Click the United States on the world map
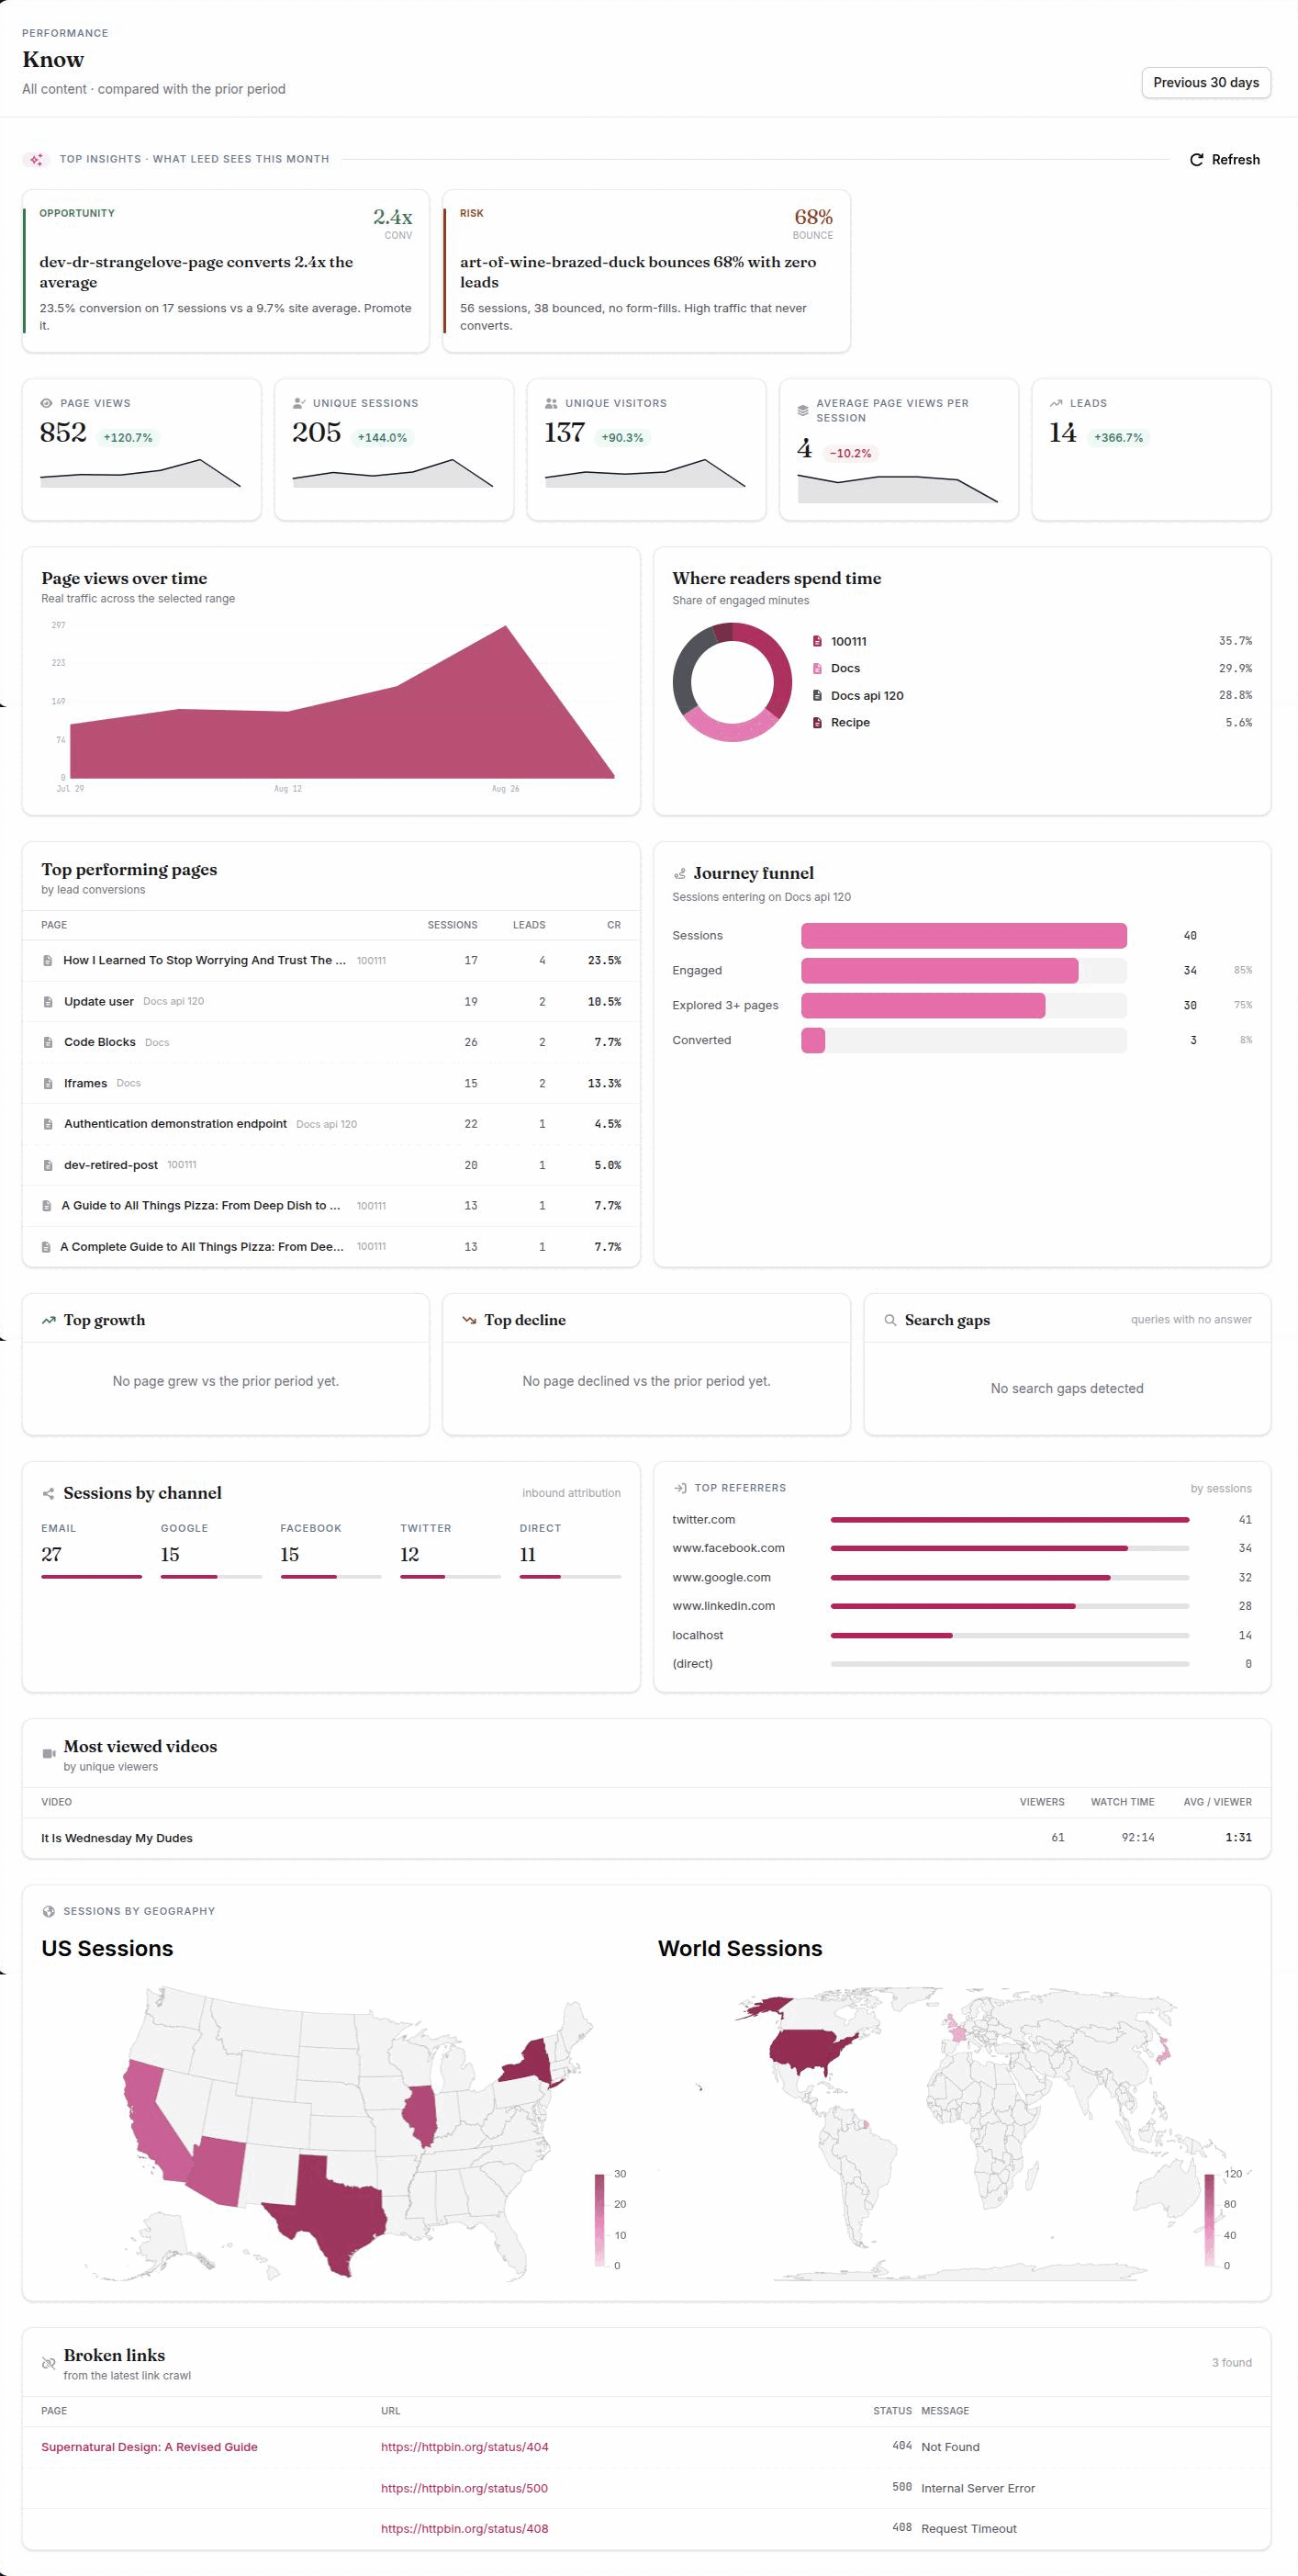Screen dimensions: 1298x2576 [x=811, y=2052]
